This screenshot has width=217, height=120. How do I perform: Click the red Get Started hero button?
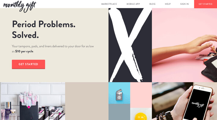(x=28, y=64)
